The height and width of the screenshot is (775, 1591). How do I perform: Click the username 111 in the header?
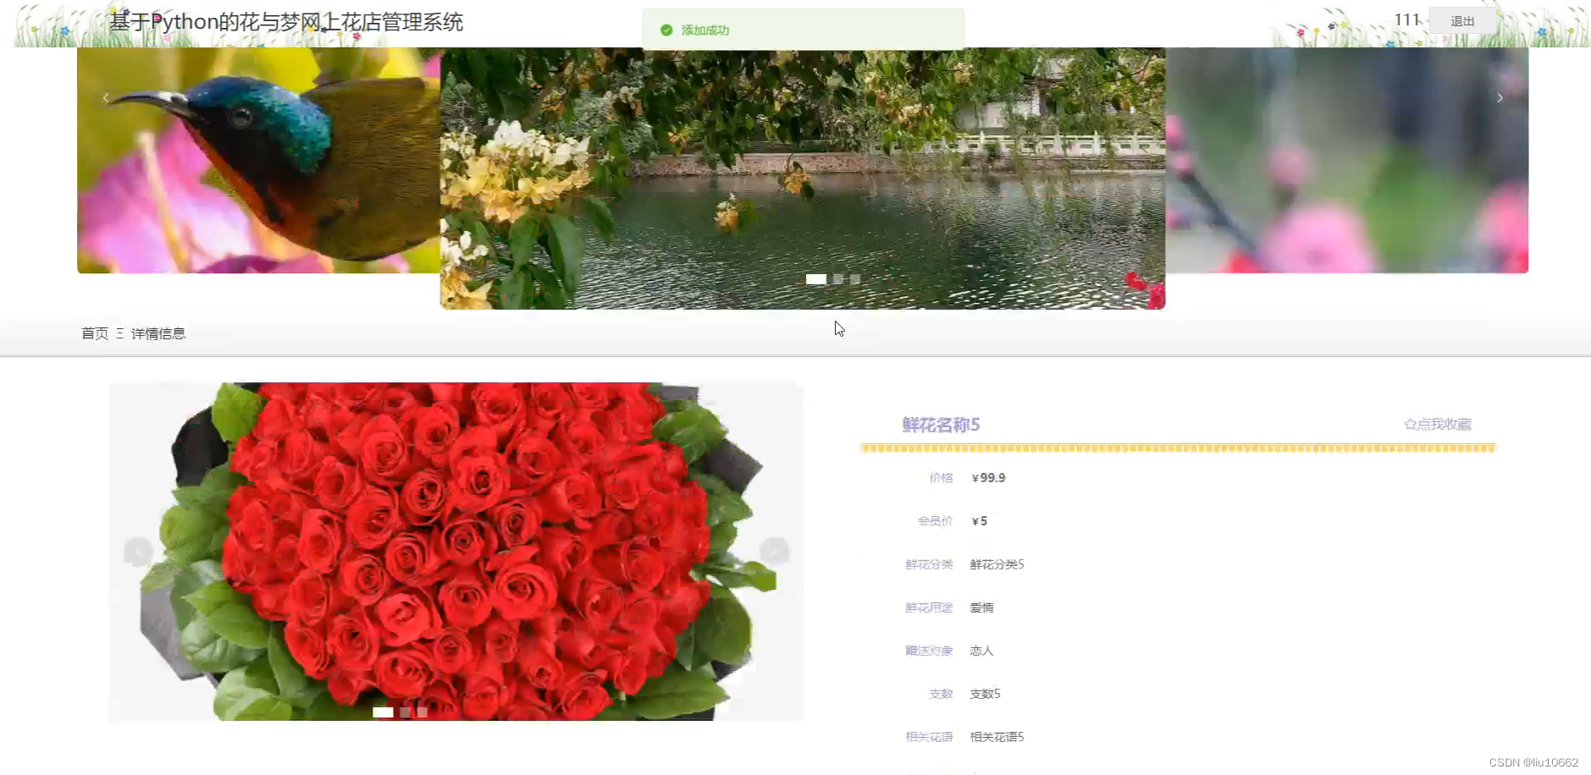coord(1405,19)
